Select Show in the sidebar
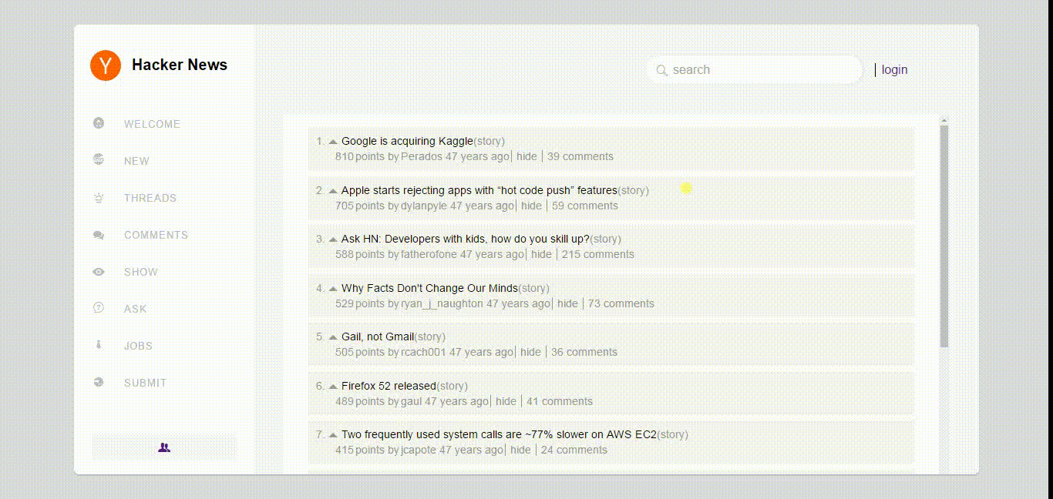Image resolution: width=1053 pixels, height=499 pixels. 141,272
